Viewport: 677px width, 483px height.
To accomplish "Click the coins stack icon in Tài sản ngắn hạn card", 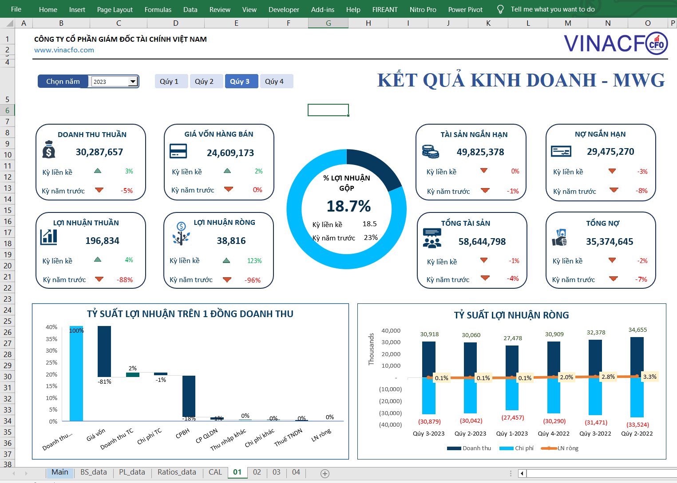I will (430, 151).
